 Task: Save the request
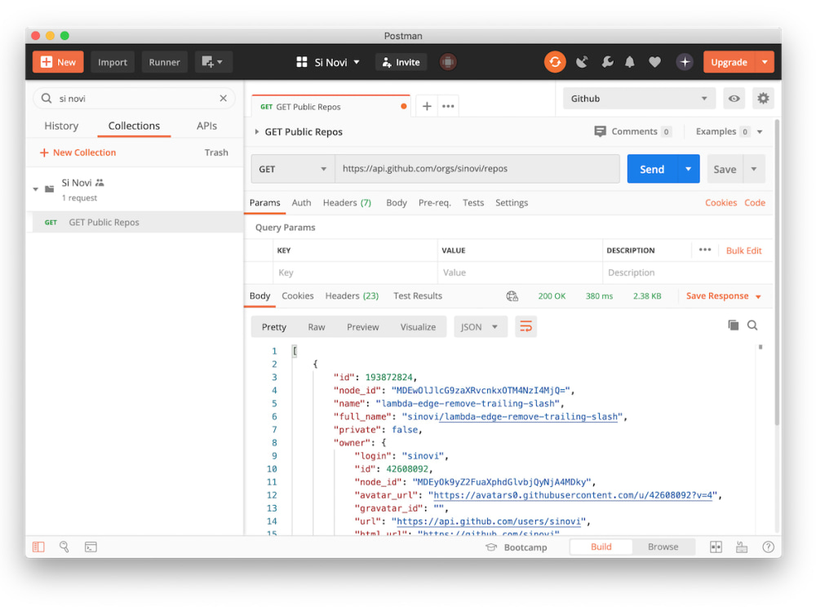pos(725,169)
